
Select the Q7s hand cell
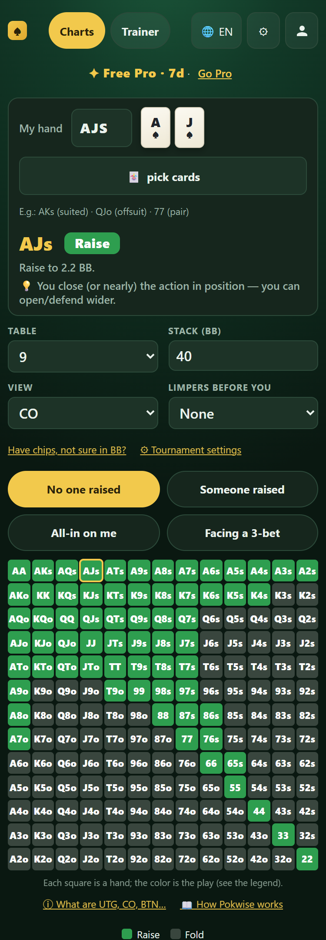click(187, 619)
